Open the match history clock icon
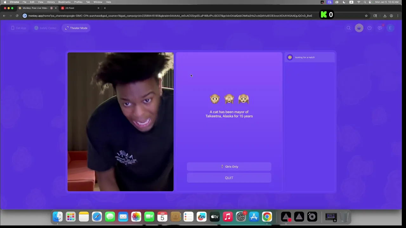The height and width of the screenshot is (228, 406). 370,28
